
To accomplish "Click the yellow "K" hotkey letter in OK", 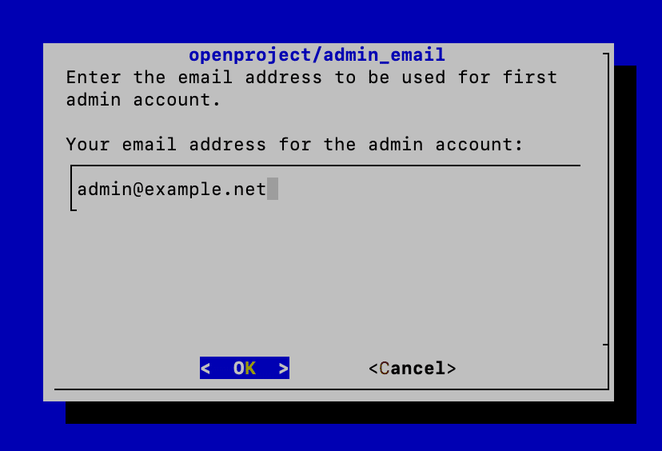I will pyautogui.click(x=250, y=368).
